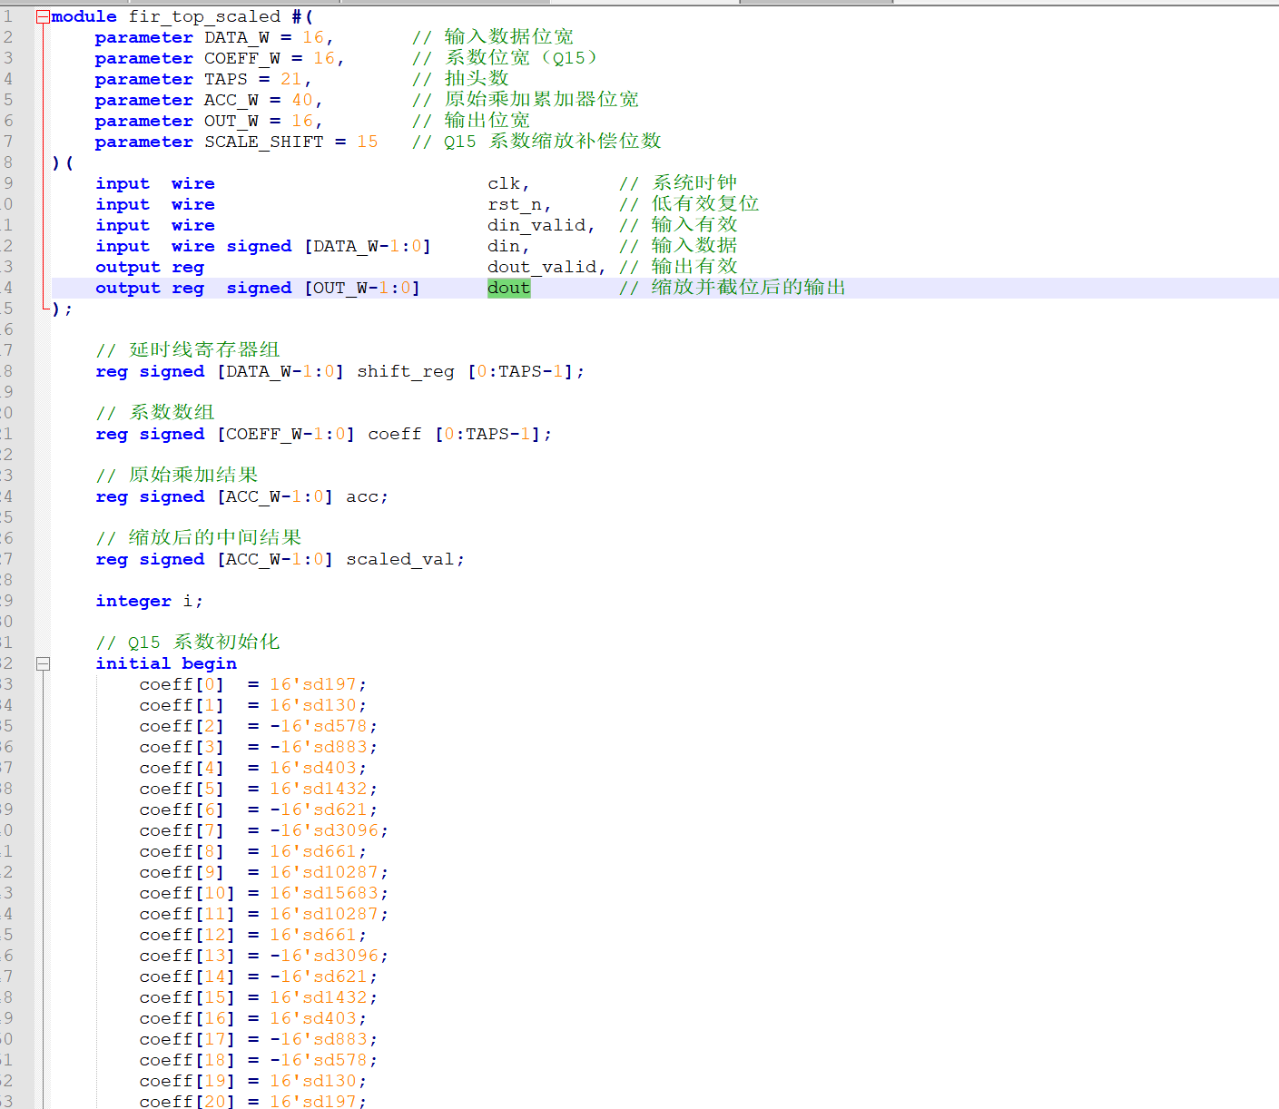Click the value 15 of SCALE_SHIFT
Image resolution: width=1279 pixels, height=1109 pixels.
tap(367, 142)
